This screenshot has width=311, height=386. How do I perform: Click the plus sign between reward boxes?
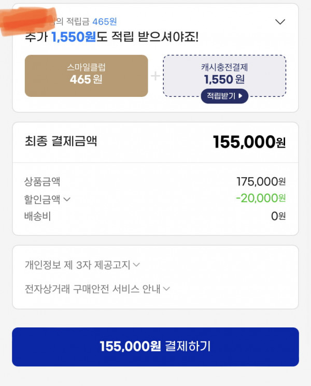tap(155, 76)
